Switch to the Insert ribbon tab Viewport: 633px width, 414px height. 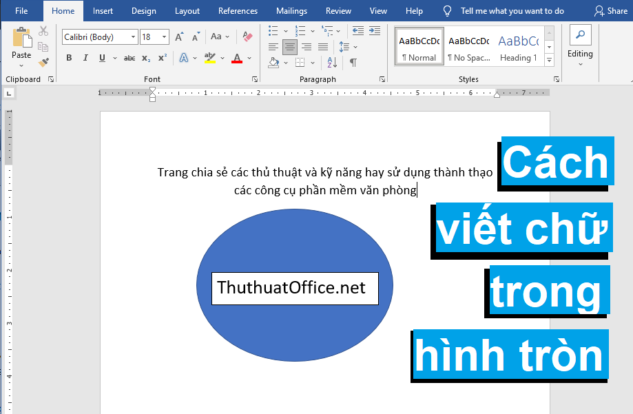click(102, 10)
